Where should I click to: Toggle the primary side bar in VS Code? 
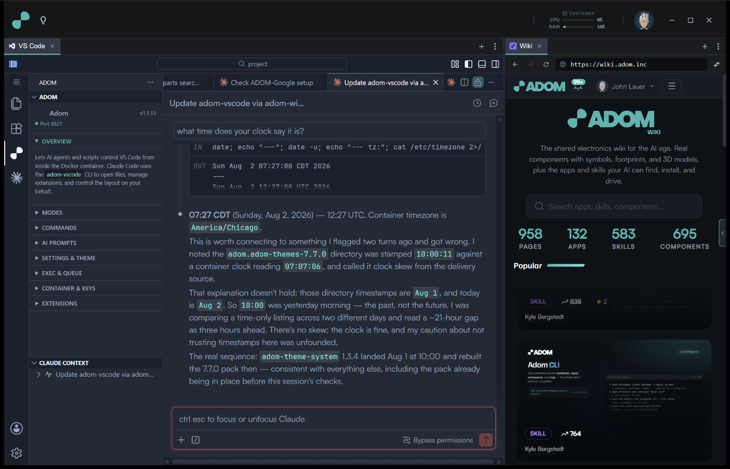coord(468,64)
